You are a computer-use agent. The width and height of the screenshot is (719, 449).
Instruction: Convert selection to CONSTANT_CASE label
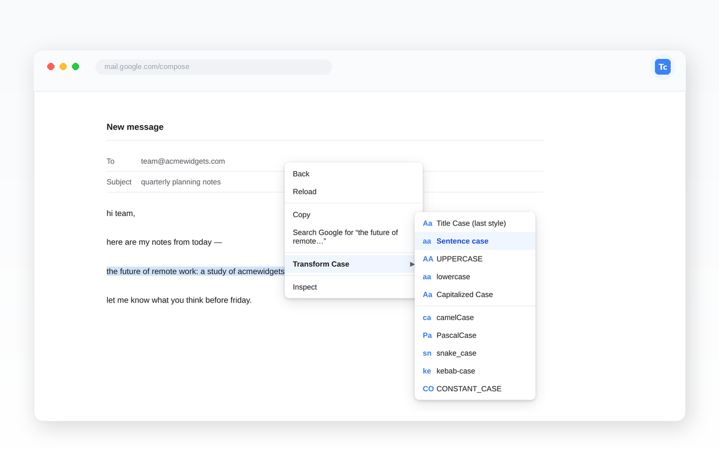click(x=469, y=389)
